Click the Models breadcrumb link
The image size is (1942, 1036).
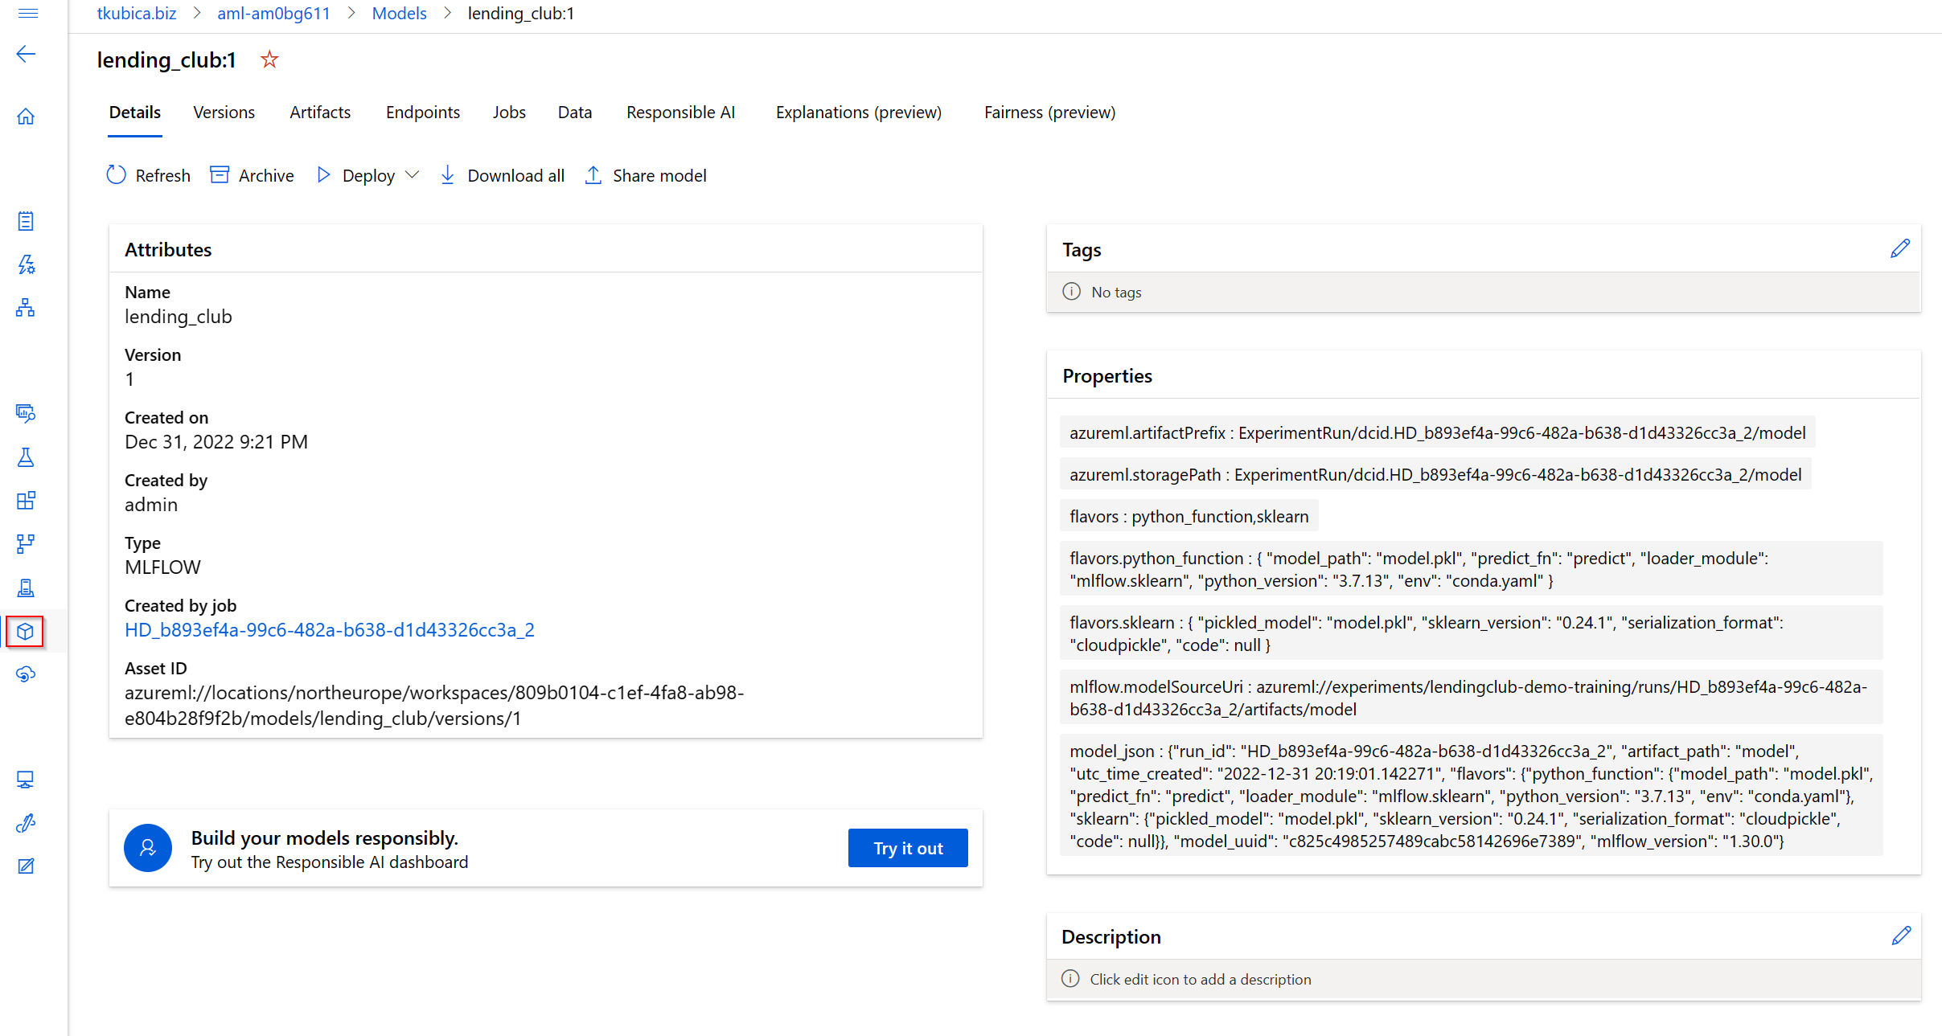click(399, 14)
